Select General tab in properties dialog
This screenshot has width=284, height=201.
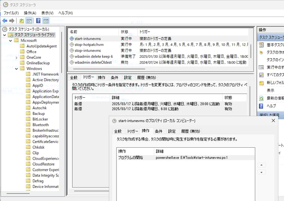coord(118,131)
